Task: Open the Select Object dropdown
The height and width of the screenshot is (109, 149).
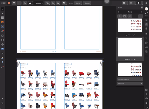Action: [87, 3]
